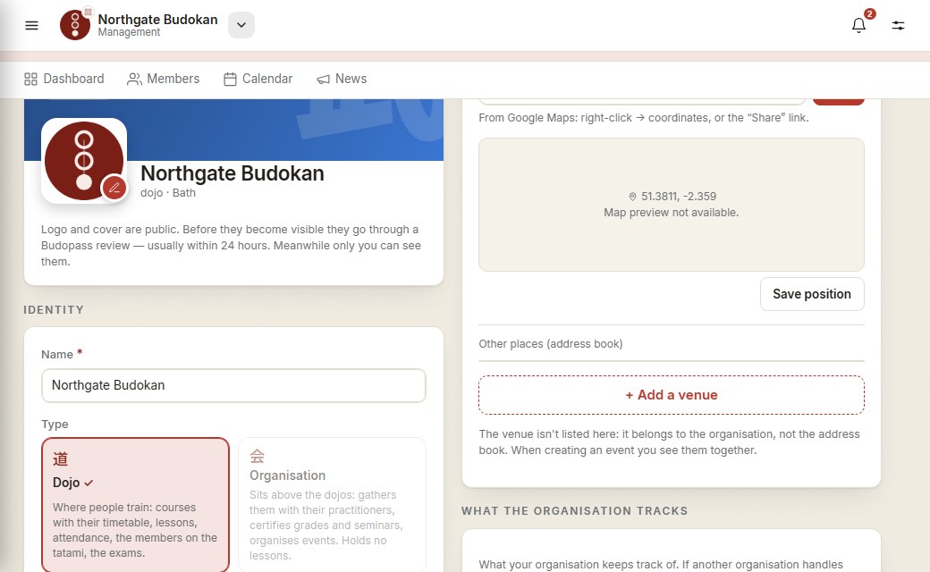Select the Organisation type option
930x572 pixels.
[x=332, y=504]
